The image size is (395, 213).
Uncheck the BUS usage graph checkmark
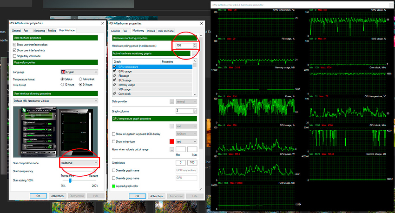point(115,80)
